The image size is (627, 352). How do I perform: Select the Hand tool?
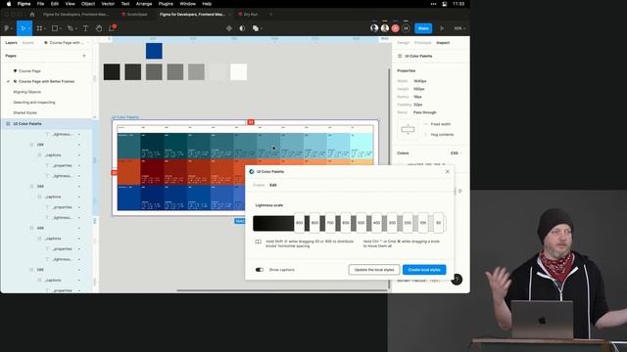(99, 28)
